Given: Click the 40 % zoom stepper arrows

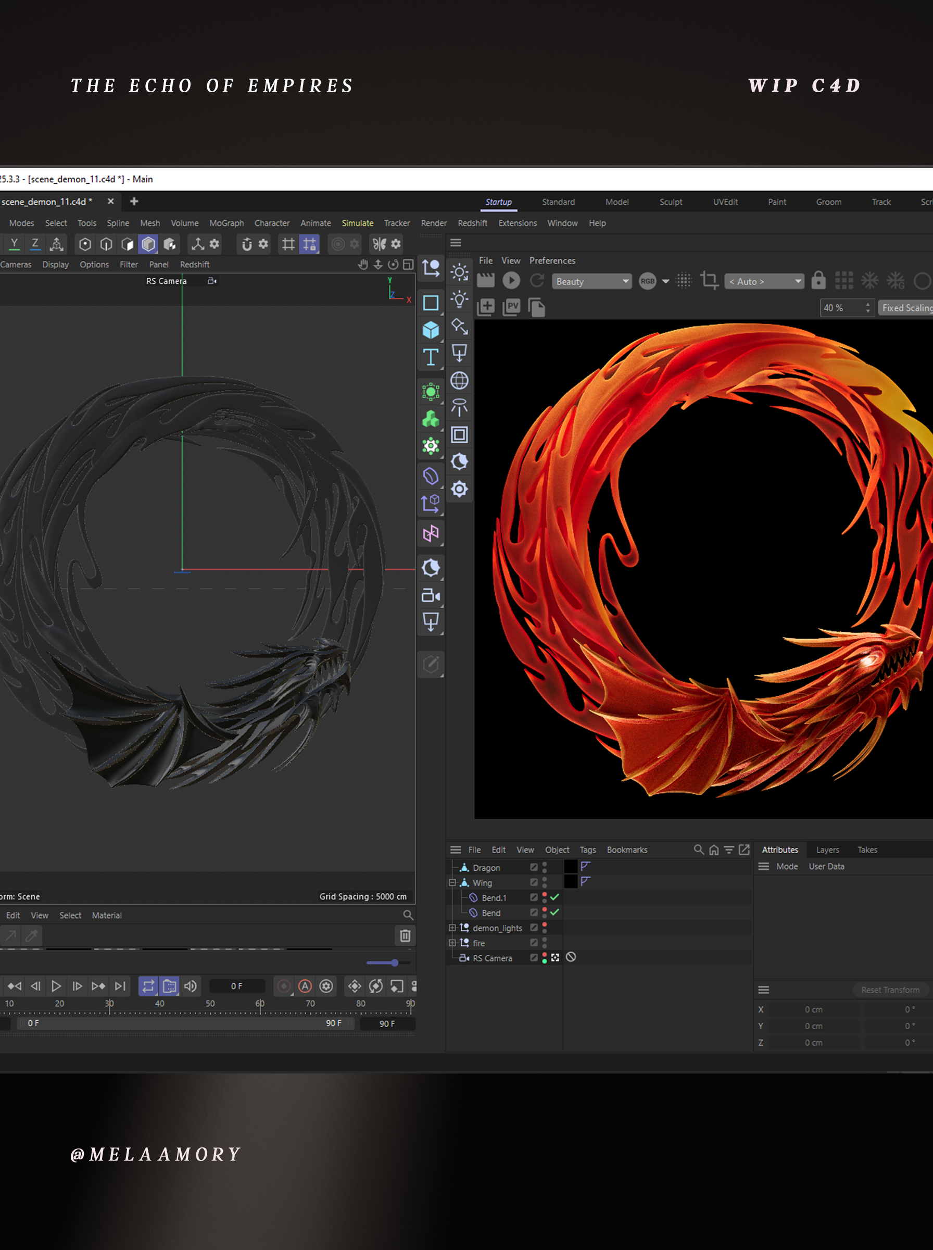Looking at the screenshot, I should tap(868, 308).
